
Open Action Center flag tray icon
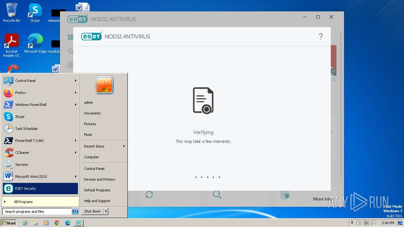374,223
